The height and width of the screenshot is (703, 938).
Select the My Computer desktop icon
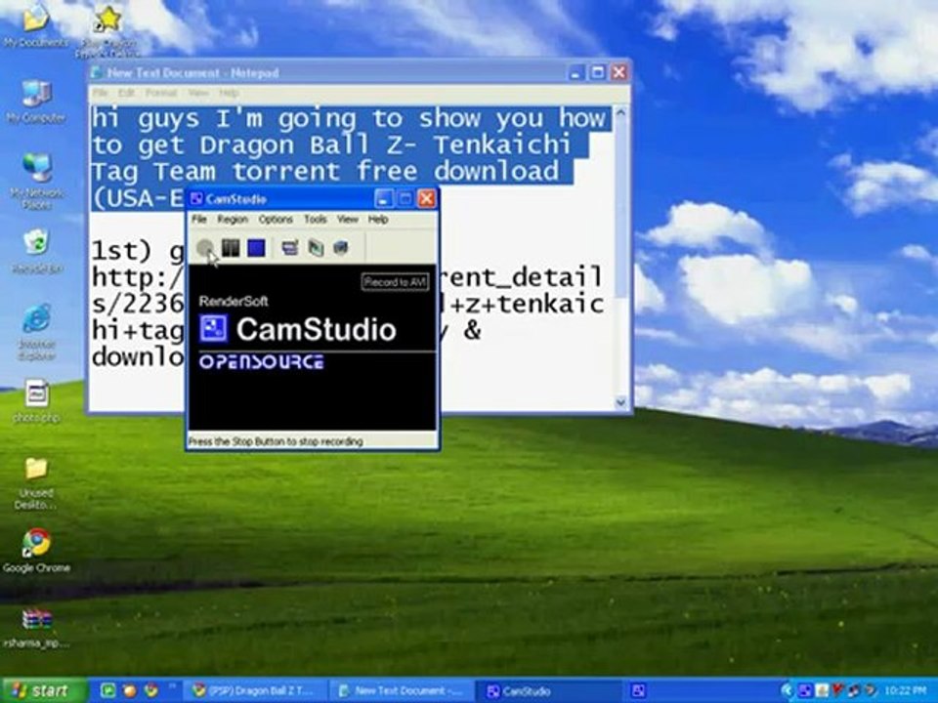coord(36,102)
